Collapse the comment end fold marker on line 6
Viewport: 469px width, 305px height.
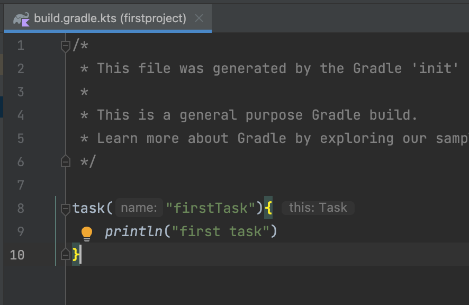[66, 162]
